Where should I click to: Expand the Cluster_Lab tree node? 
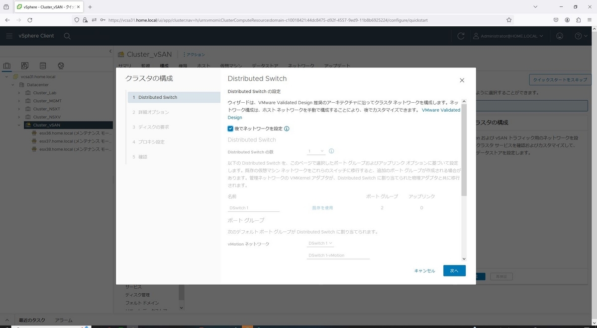[19, 93]
